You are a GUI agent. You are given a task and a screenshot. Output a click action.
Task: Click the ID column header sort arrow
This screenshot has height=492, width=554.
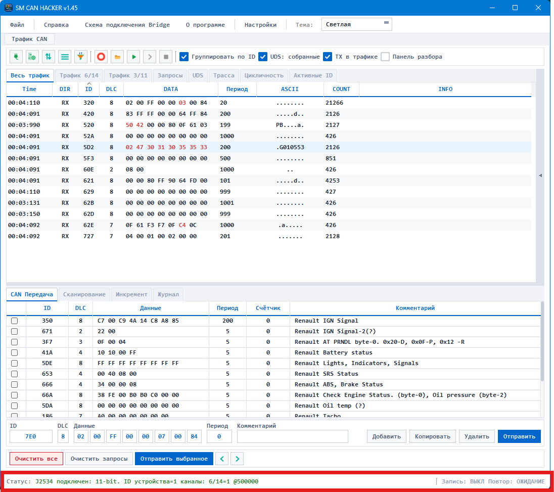pos(88,84)
